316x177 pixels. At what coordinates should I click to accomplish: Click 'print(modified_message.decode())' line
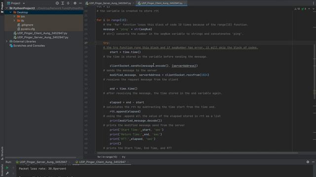[x=136, y=120]
